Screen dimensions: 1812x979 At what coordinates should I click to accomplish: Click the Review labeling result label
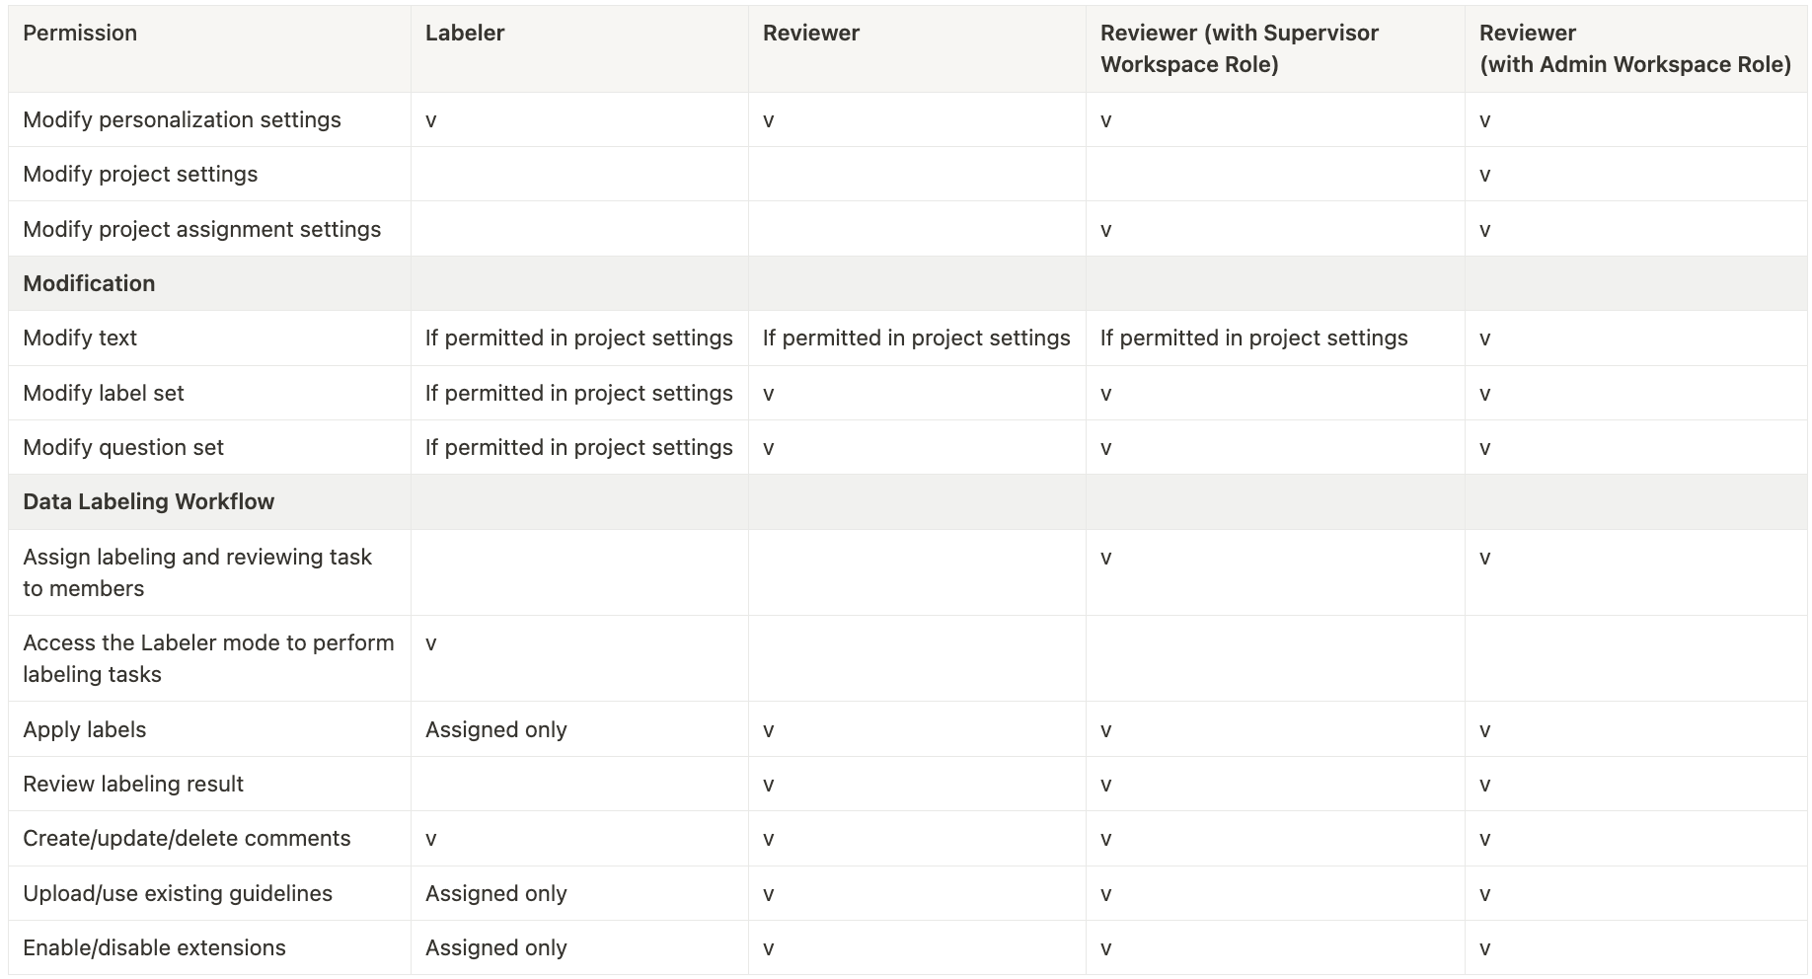point(133,784)
